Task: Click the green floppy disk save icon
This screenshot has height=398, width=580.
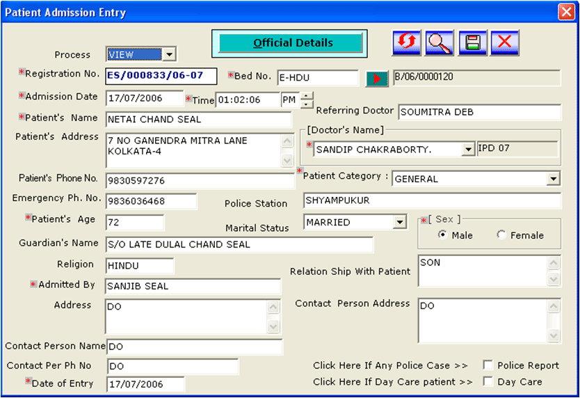Action: 472,42
